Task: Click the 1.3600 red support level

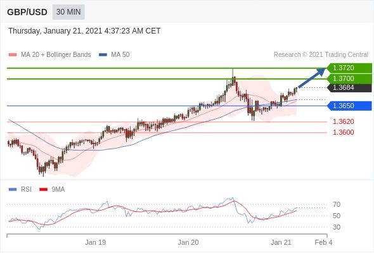Action: click(343, 132)
